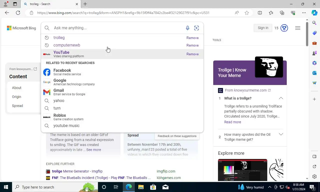Collapse 'What is a trollge?' question
This screenshot has width=320, height=192.
[x=281, y=98]
